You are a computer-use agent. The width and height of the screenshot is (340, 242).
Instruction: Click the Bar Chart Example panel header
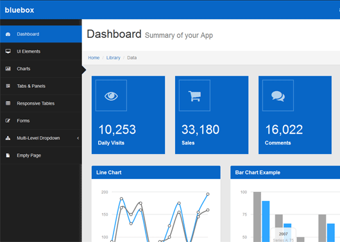(x=285, y=172)
